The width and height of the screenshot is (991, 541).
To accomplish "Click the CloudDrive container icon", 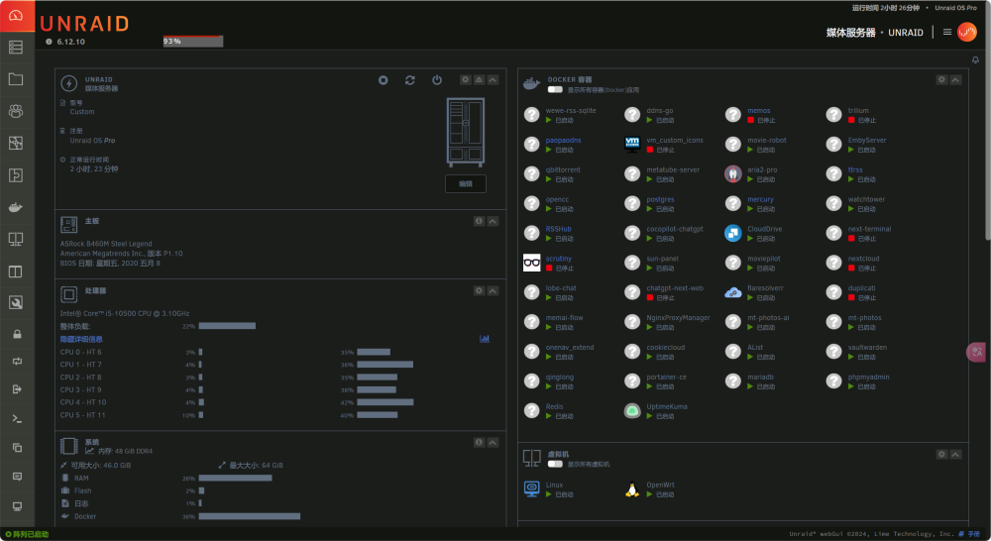I will tap(733, 233).
